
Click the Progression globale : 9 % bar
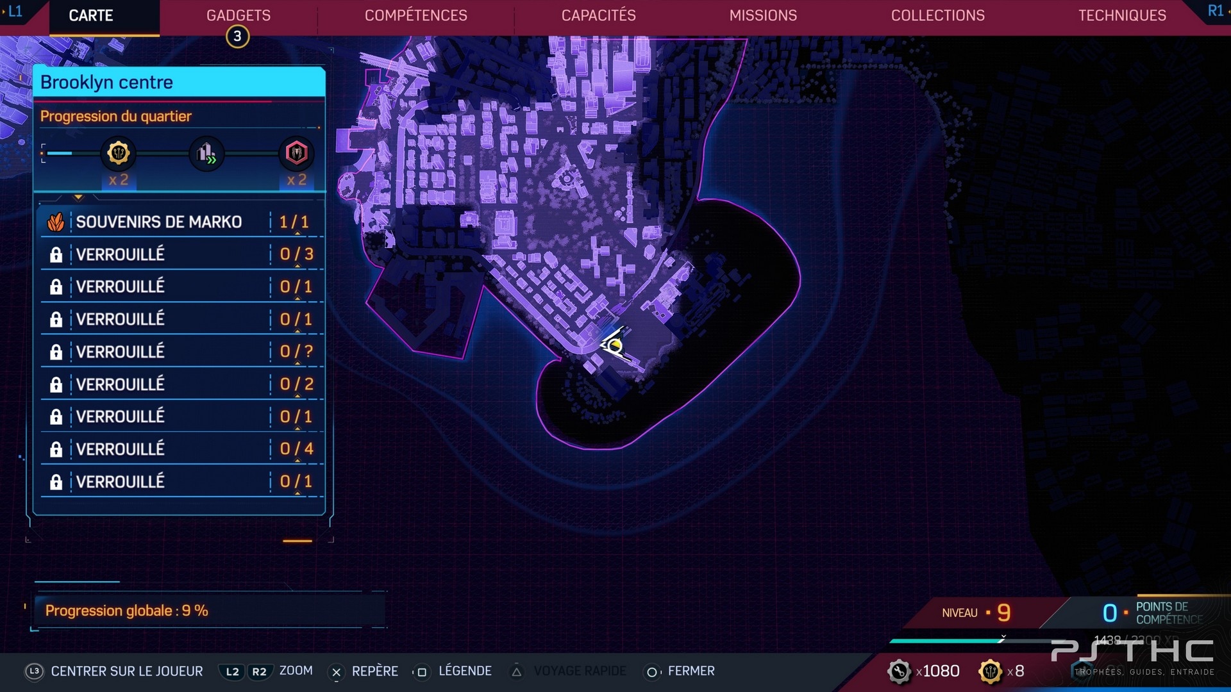[x=210, y=611]
